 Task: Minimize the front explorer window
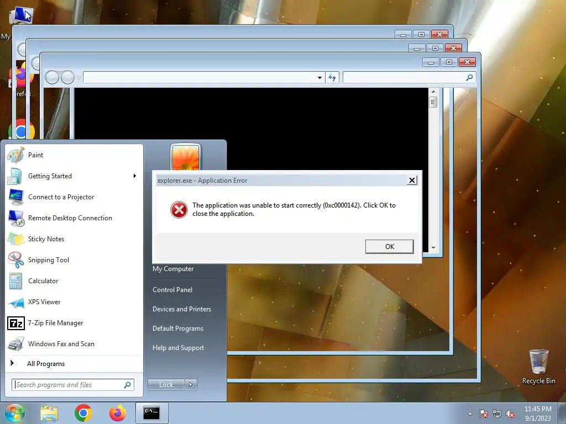(x=431, y=62)
